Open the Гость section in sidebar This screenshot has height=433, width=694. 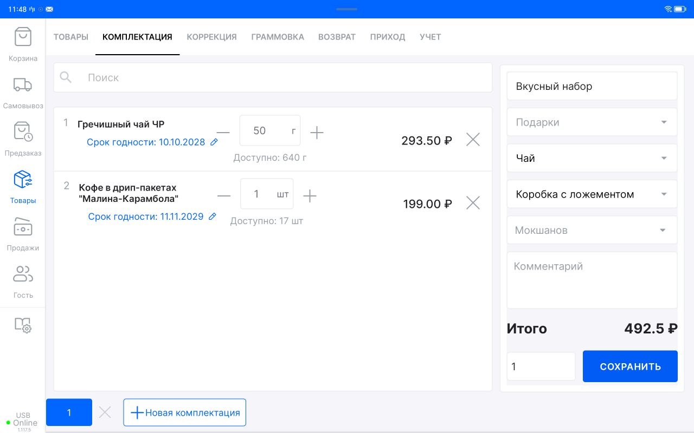[22, 280]
